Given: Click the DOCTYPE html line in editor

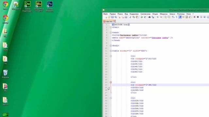Looking at the screenshot, I should tap(121, 25).
